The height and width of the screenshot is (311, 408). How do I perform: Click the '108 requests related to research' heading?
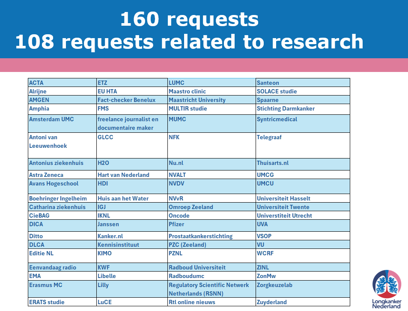click(x=189, y=42)
